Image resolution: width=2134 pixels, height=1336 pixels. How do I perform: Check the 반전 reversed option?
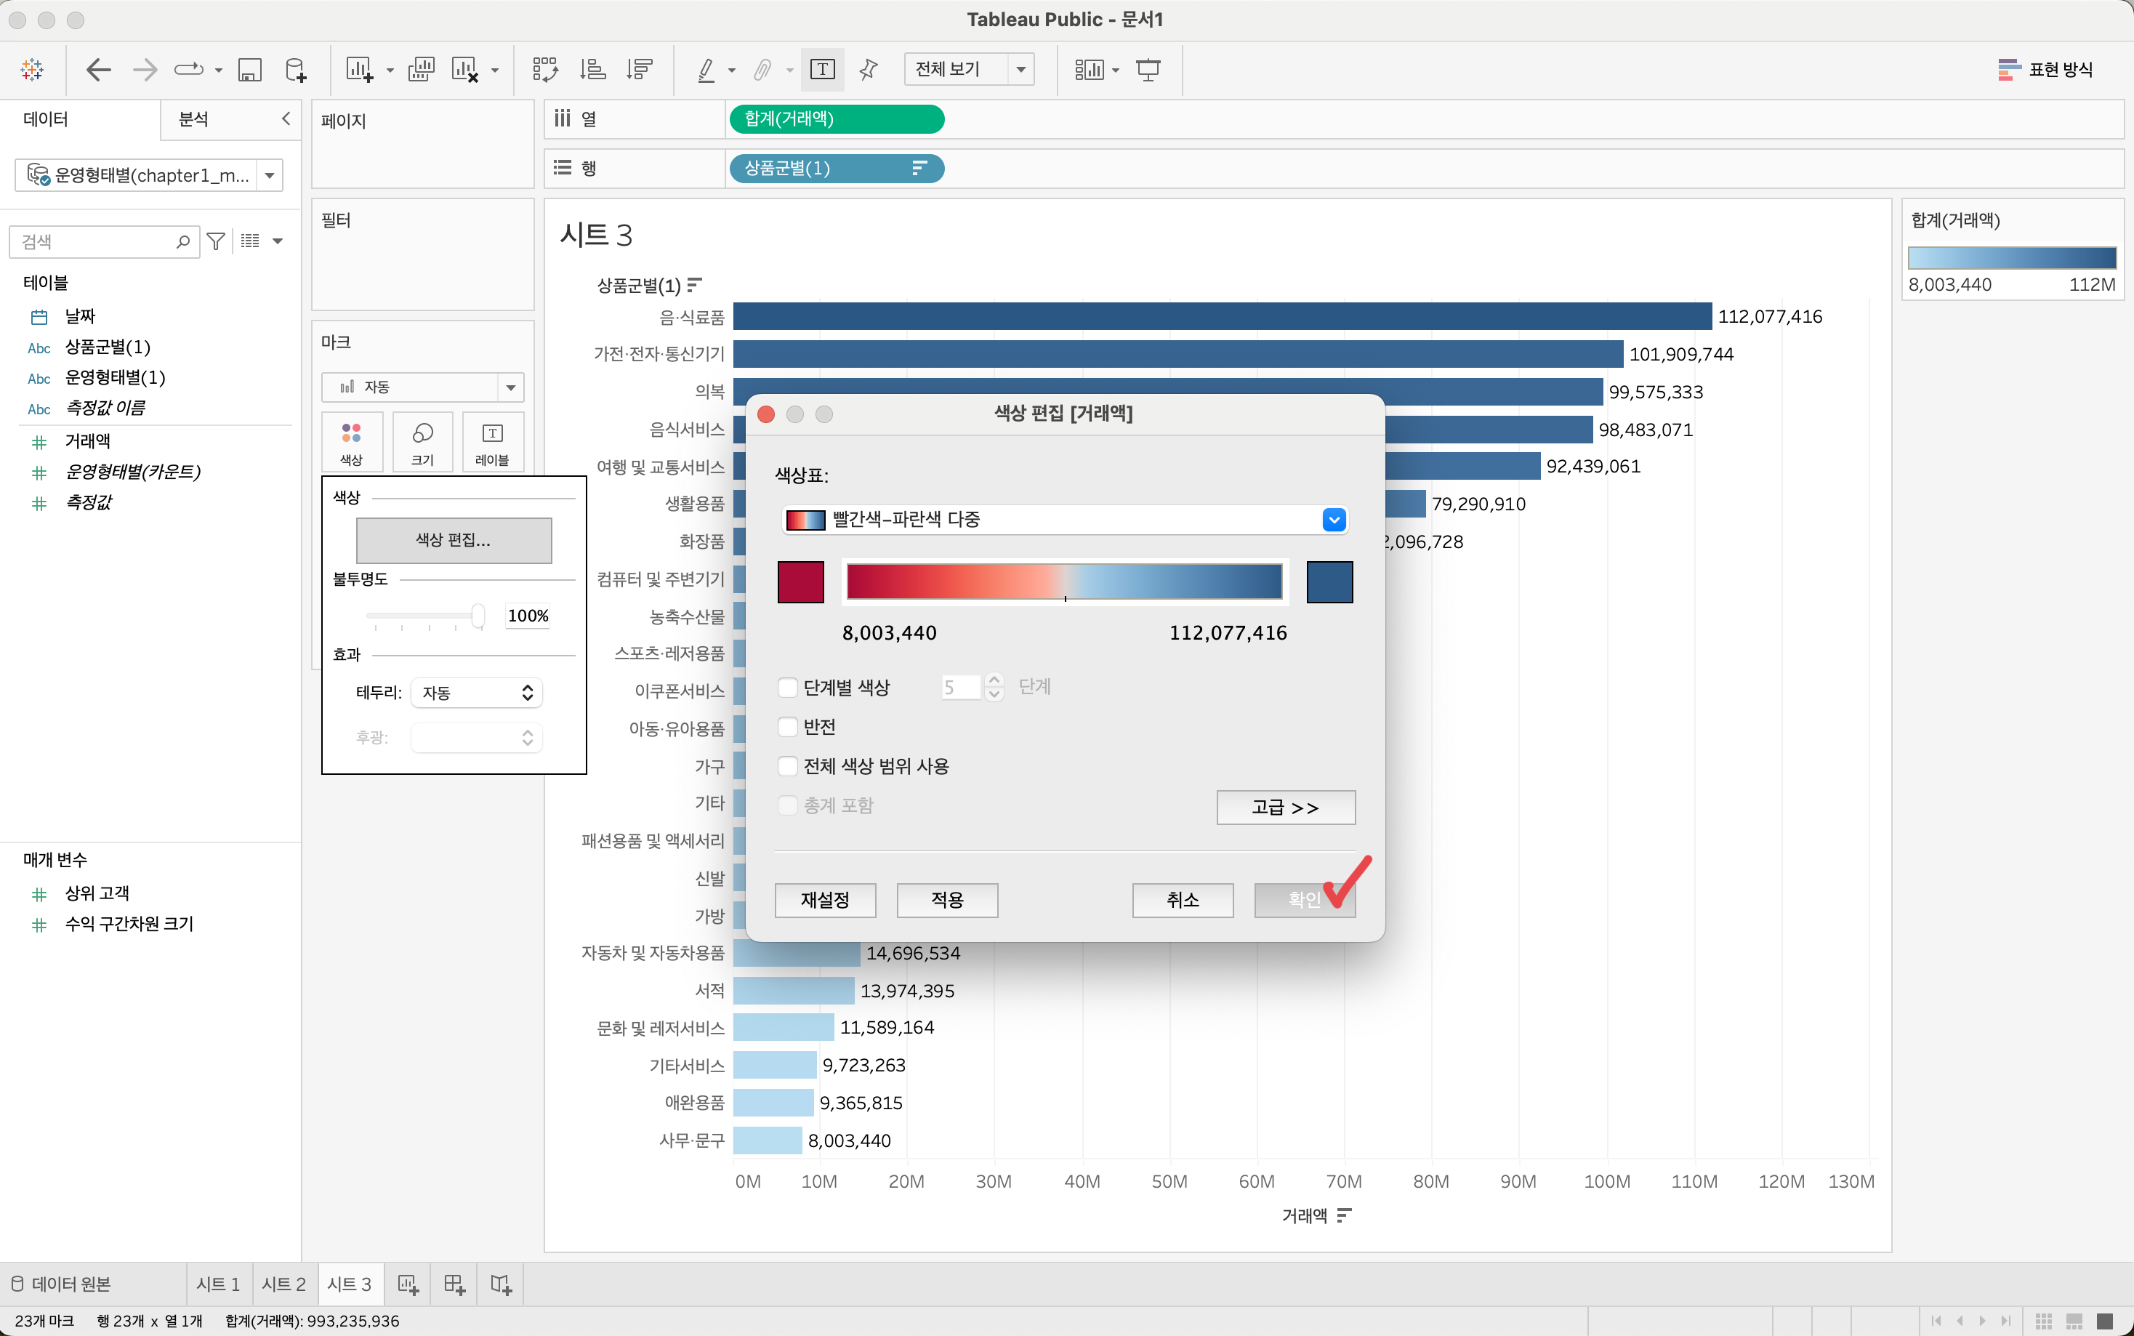pos(787,726)
